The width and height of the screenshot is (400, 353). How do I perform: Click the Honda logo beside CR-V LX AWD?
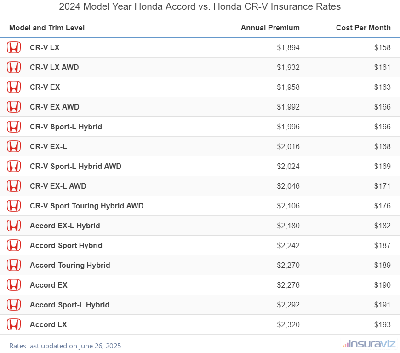(14, 67)
